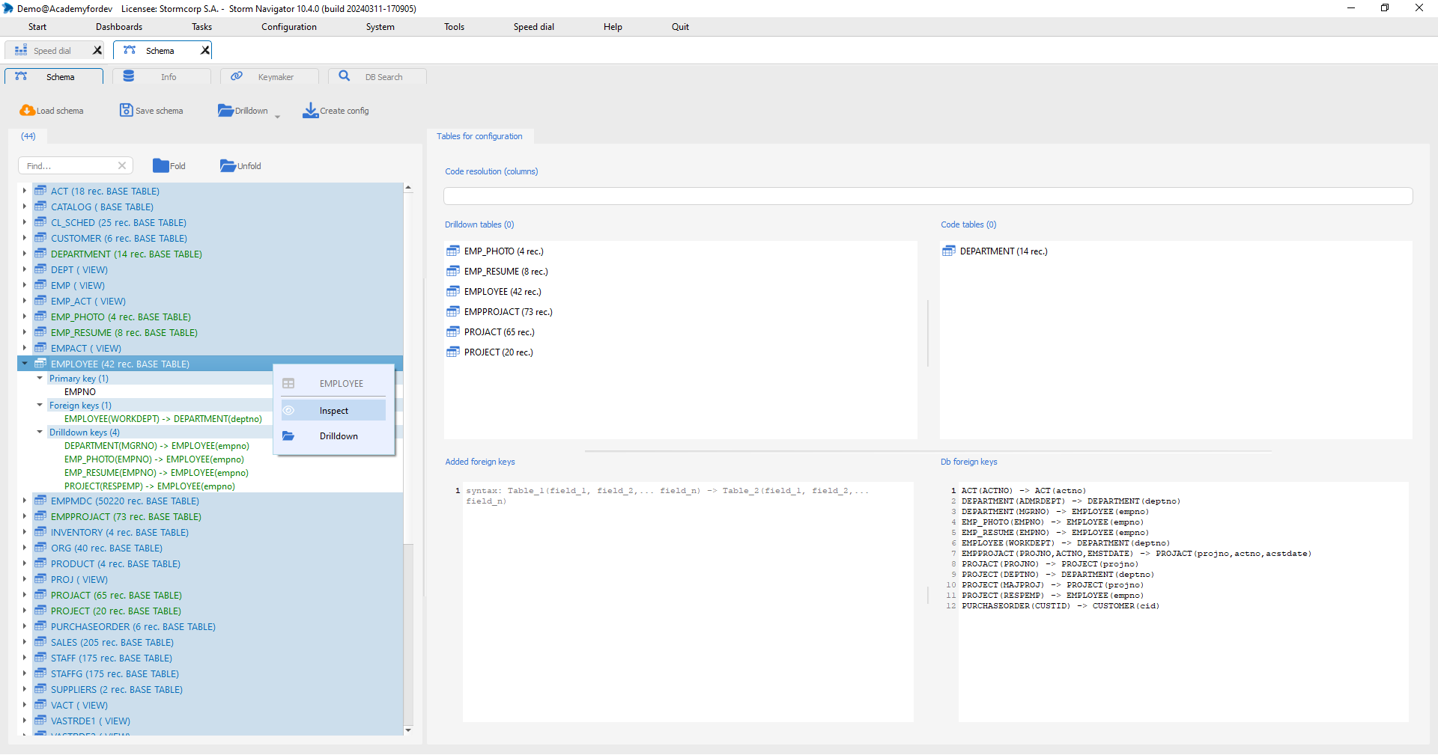Open the Speed dial document tab
1438x755 pixels.
pos(52,51)
